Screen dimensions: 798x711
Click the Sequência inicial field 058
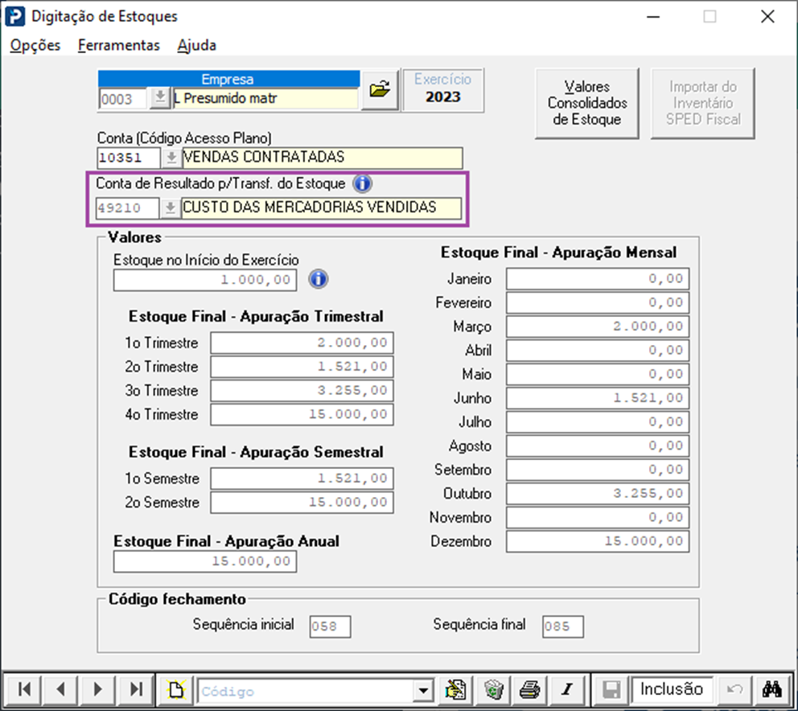pos(331,627)
